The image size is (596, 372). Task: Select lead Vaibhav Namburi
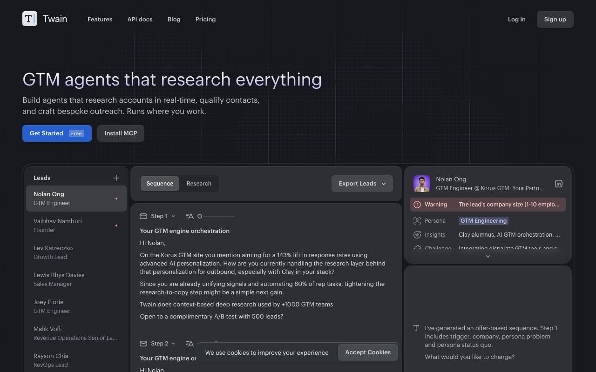76,226
